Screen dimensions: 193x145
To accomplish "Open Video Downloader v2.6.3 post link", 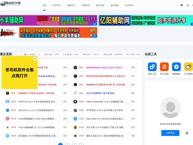I will [106, 101].
